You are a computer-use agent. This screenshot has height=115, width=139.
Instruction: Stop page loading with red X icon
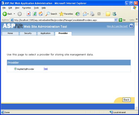tap(29, 14)
